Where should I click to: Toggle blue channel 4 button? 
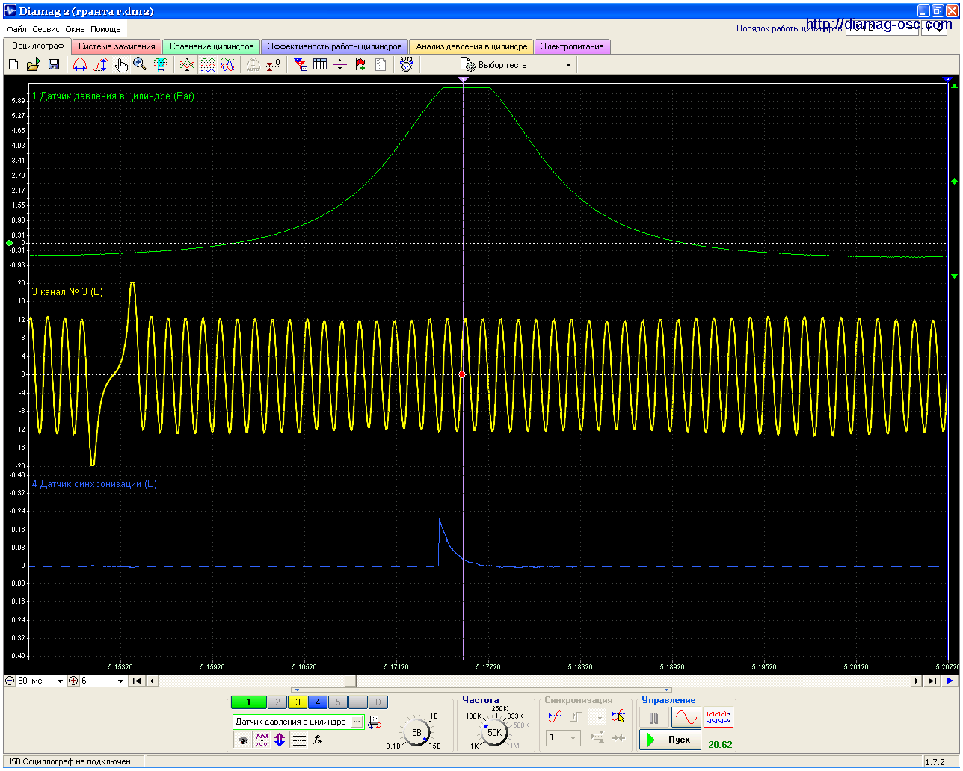318,702
